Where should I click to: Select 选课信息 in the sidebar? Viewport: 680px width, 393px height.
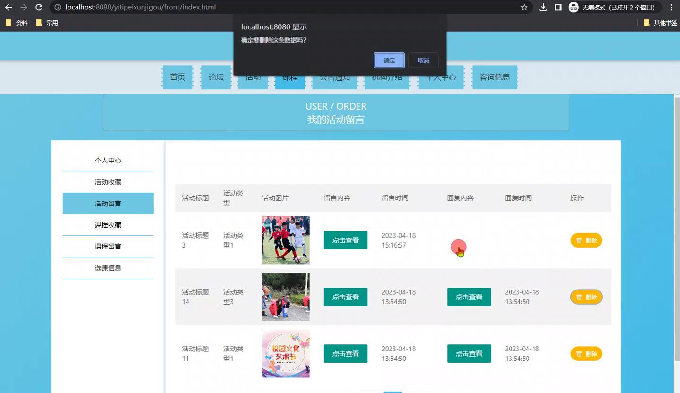[x=108, y=268]
